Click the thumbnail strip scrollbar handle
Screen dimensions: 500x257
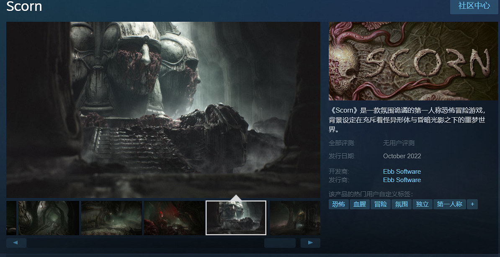tap(280, 243)
